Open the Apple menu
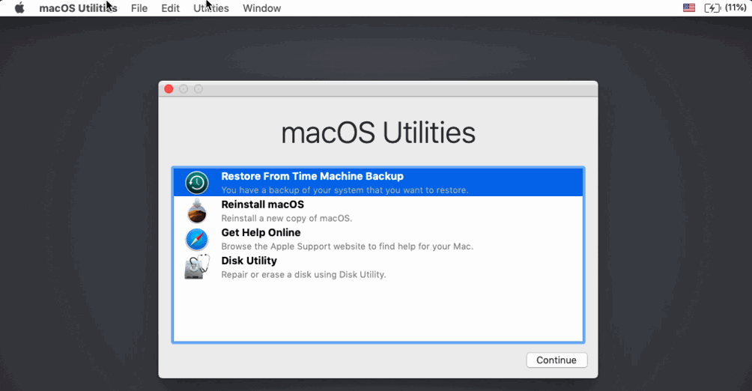752x391 pixels. pyautogui.click(x=19, y=8)
